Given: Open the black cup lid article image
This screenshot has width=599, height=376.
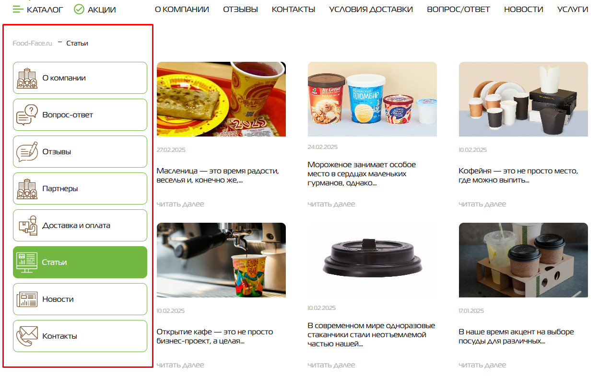Looking at the screenshot, I should tap(372, 260).
